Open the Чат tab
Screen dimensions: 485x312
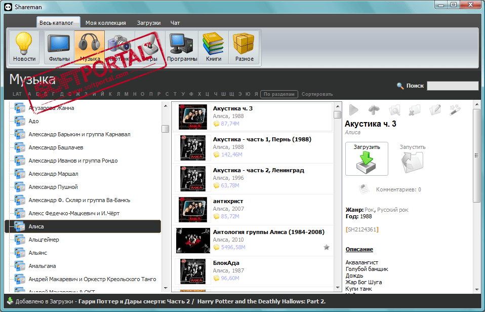(175, 23)
